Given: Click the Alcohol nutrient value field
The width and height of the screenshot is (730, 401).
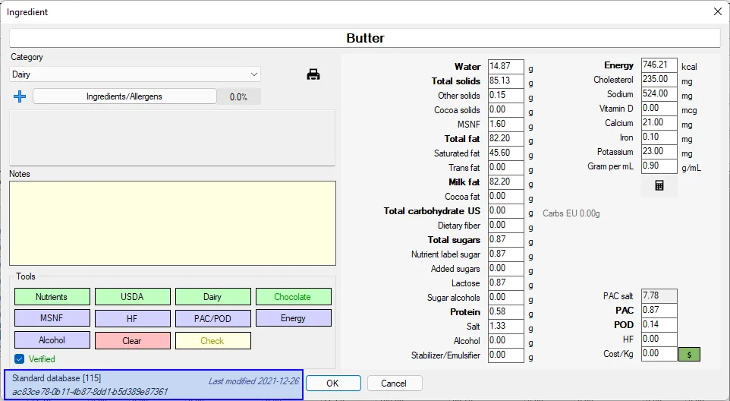Looking at the screenshot, I should pyautogui.click(x=505, y=341).
